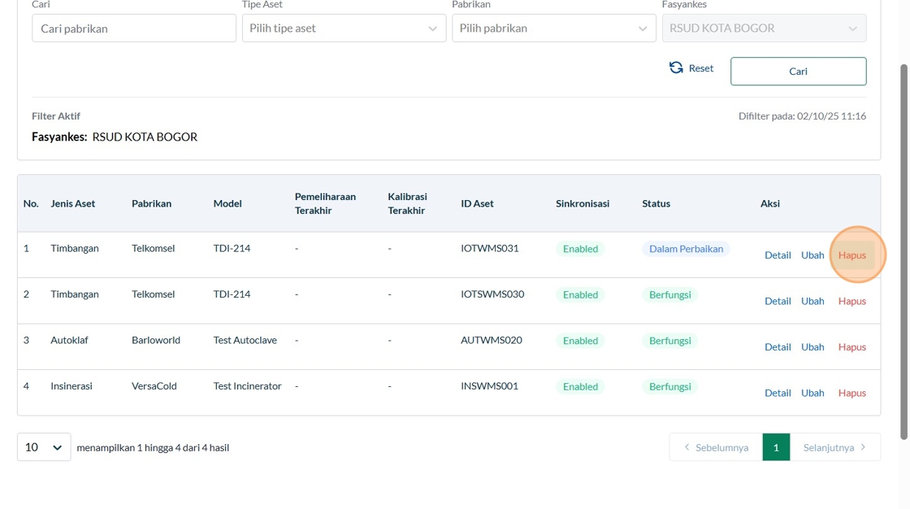Open the Tipe Aset dropdown
This screenshot has width=910, height=509.
point(344,28)
